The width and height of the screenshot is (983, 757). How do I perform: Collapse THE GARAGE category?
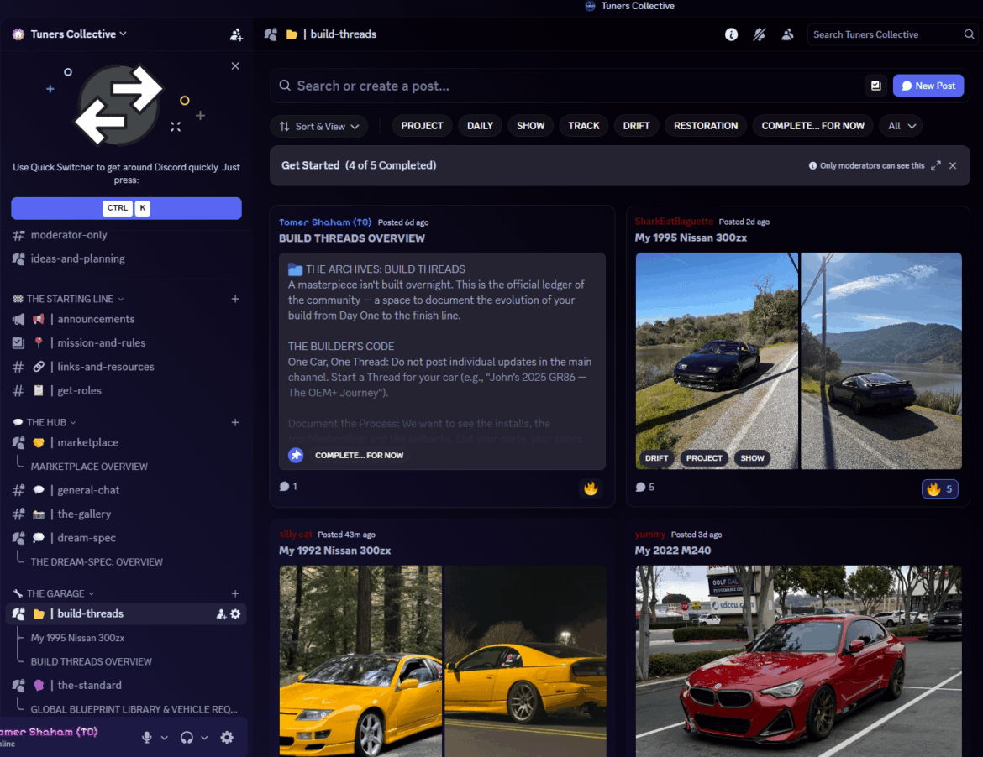pyautogui.click(x=55, y=593)
